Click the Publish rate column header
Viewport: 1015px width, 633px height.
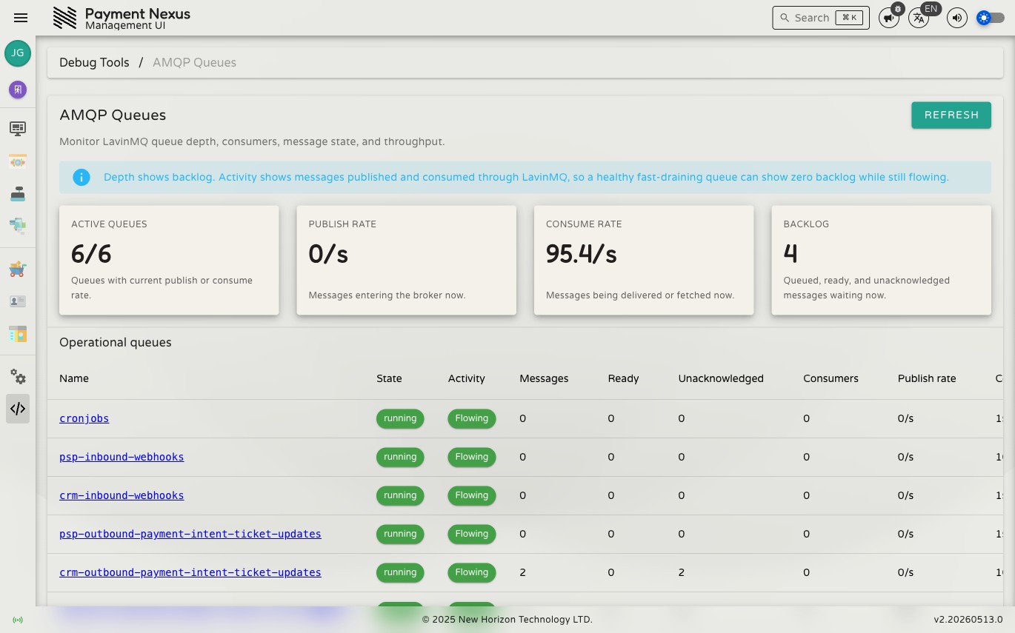927,378
